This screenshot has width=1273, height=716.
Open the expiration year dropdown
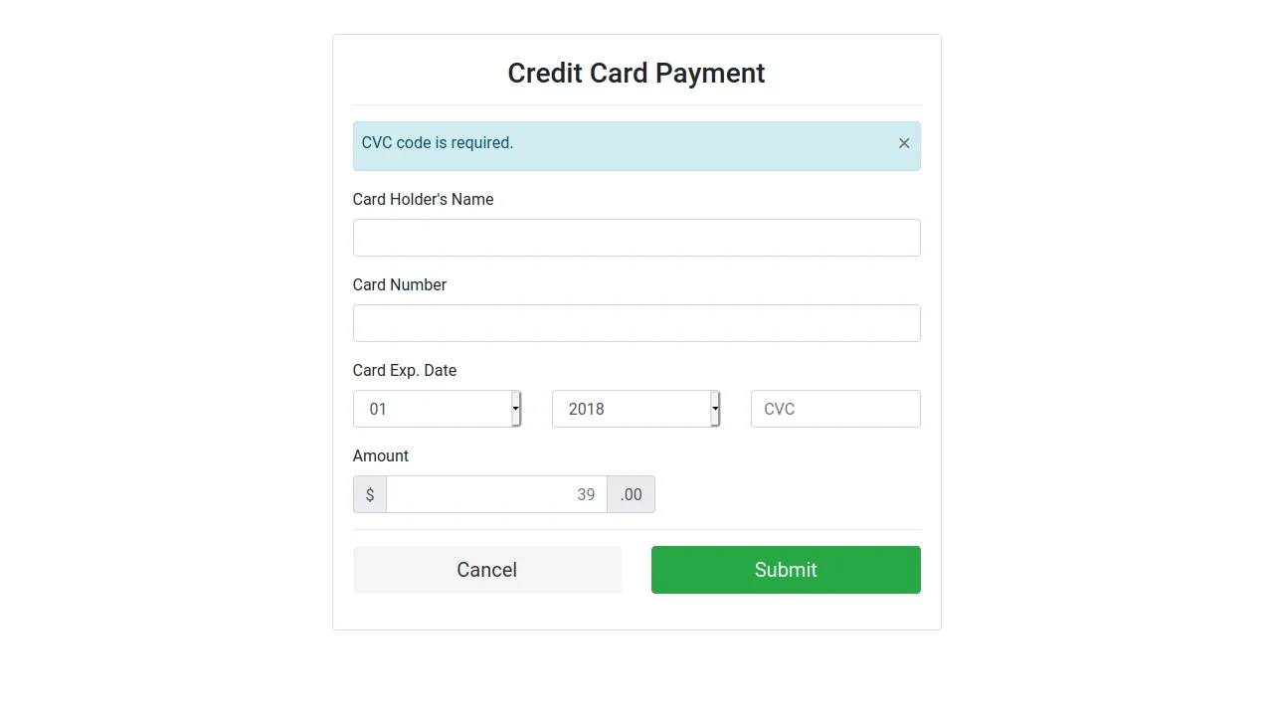coord(636,409)
